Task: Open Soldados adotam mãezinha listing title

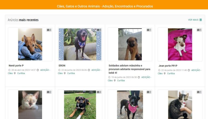Action: click(129, 69)
